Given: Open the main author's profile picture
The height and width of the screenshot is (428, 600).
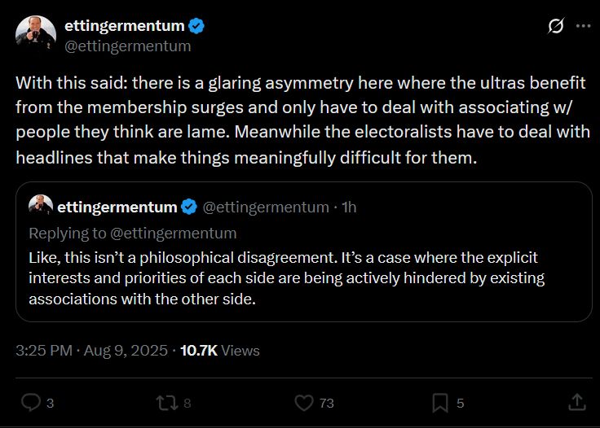Looking at the screenshot, I should tap(36, 36).
